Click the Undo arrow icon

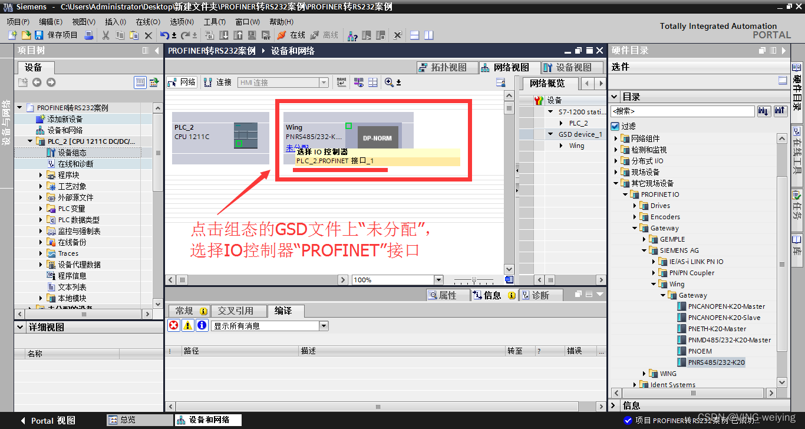[x=164, y=35]
